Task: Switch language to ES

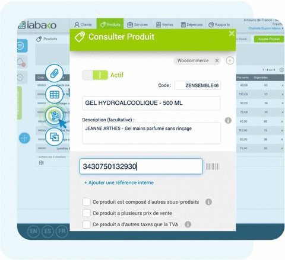Action: (47, 231)
